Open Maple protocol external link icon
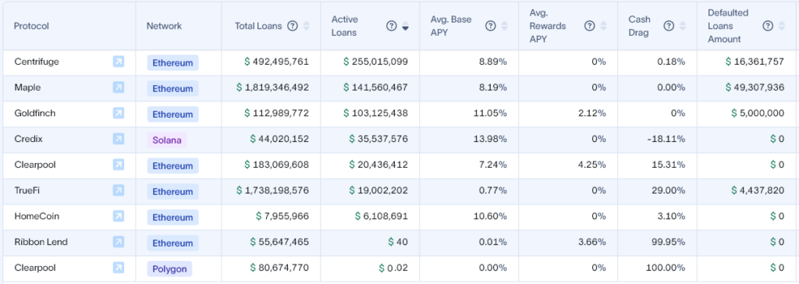This screenshot has height=284, width=799. click(119, 87)
